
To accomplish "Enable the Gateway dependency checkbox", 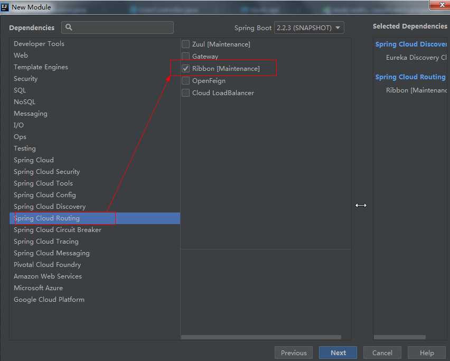I will tap(186, 56).
